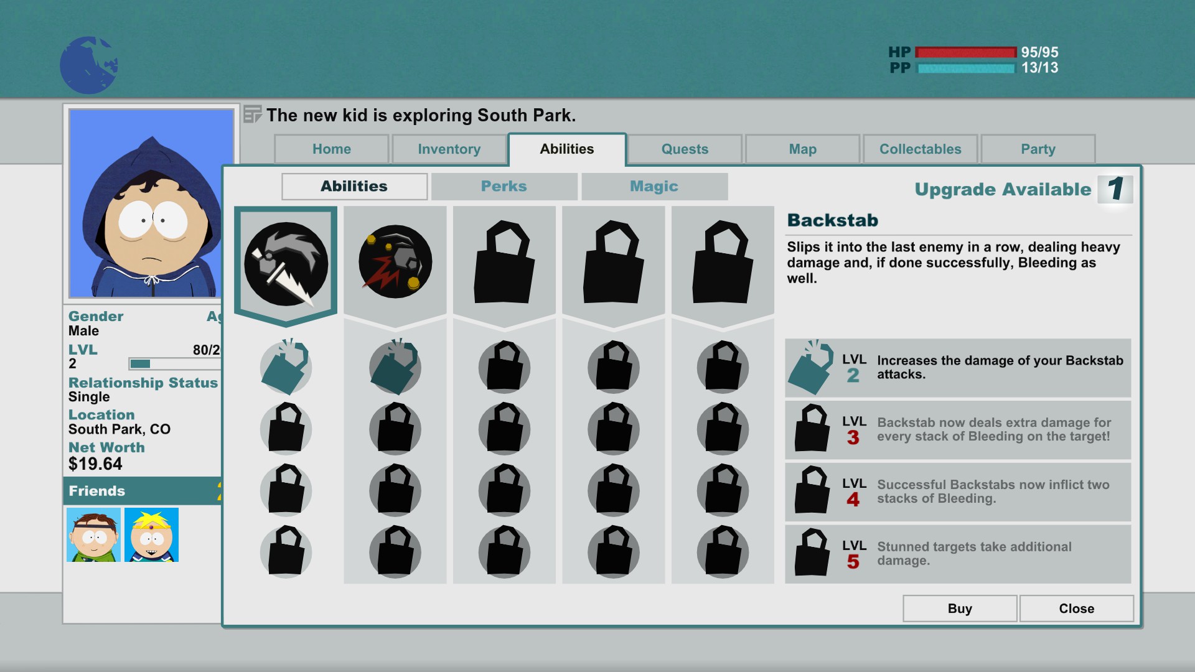
Task: Click the Upgrade Available counter badge
Action: [1115, 189]
